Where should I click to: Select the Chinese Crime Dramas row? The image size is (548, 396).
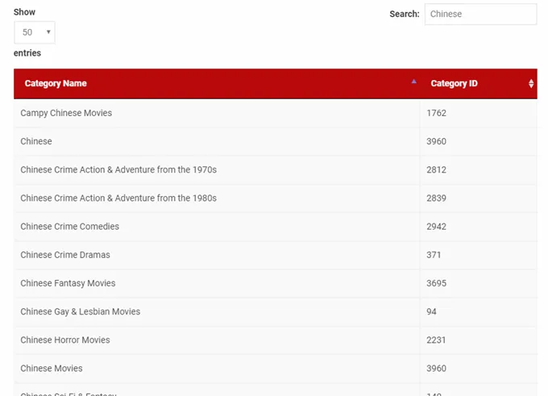click(65, 255)
